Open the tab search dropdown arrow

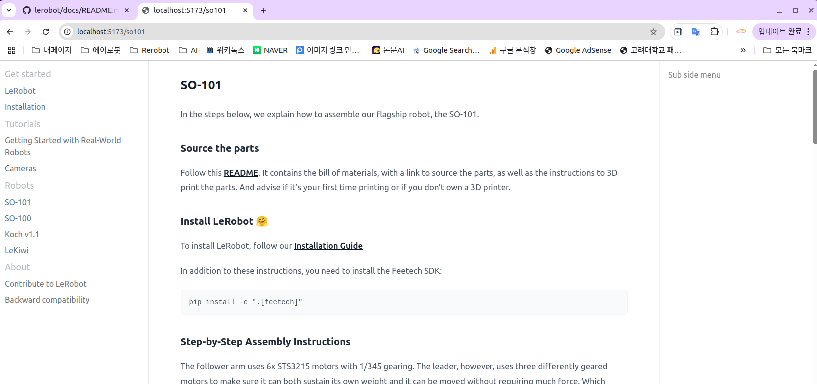pyautogui.click(x=9, y=10)
